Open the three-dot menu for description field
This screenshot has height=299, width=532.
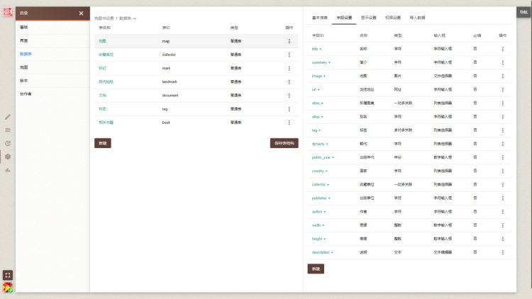pos(502,252)
